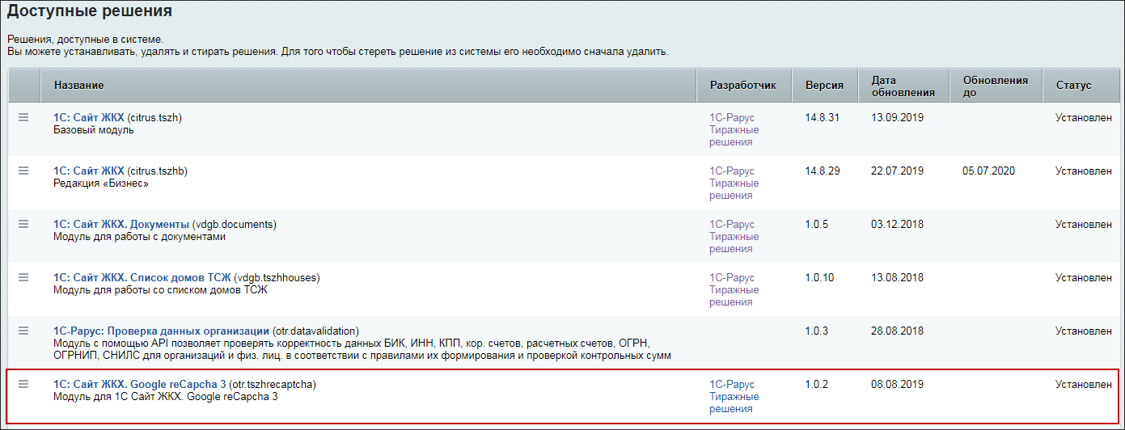
Task: Click description Модуль для работы с документами
Action: tap(139, 237)
